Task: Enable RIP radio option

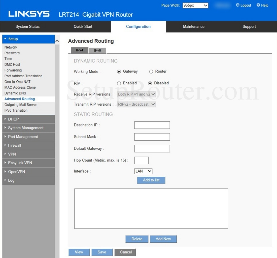Action: pyautogui.click(x=119, y=83)
